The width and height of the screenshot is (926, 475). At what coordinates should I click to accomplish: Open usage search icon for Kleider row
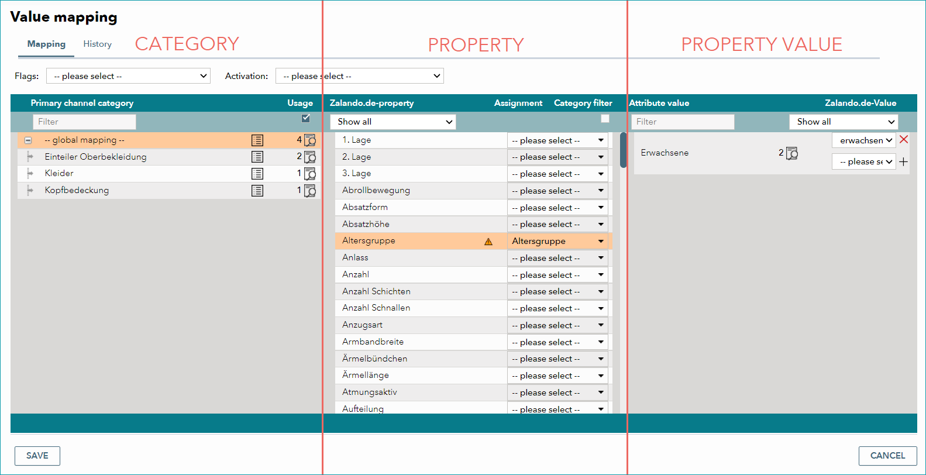[310, 174]
